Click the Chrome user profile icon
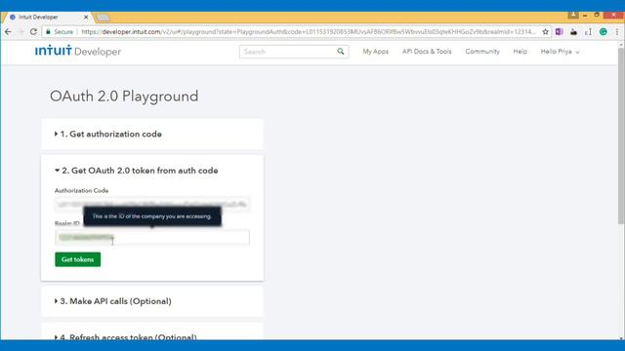Screen dimensions: 625x351 573,15
